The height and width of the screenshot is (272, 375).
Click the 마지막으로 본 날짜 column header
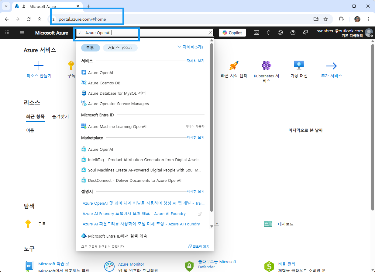tap(305, 130)
